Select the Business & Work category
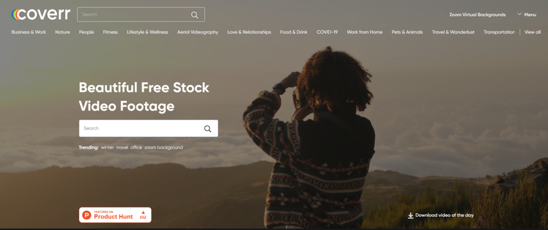Image resolution: width=548 pixels, height=230 pixels. coord(28,32)
